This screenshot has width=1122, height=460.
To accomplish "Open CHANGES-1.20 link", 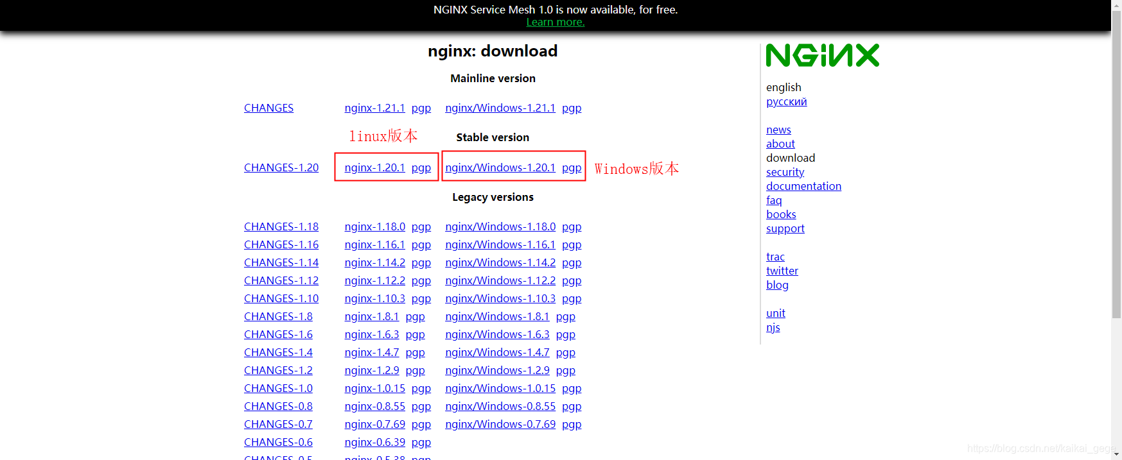I will 281,167.
